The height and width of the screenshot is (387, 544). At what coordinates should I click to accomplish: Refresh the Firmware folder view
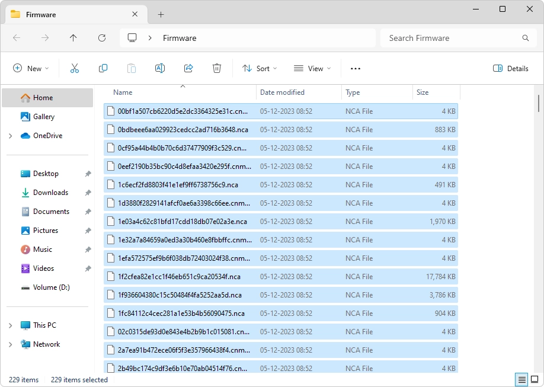(x=102, y=38)
